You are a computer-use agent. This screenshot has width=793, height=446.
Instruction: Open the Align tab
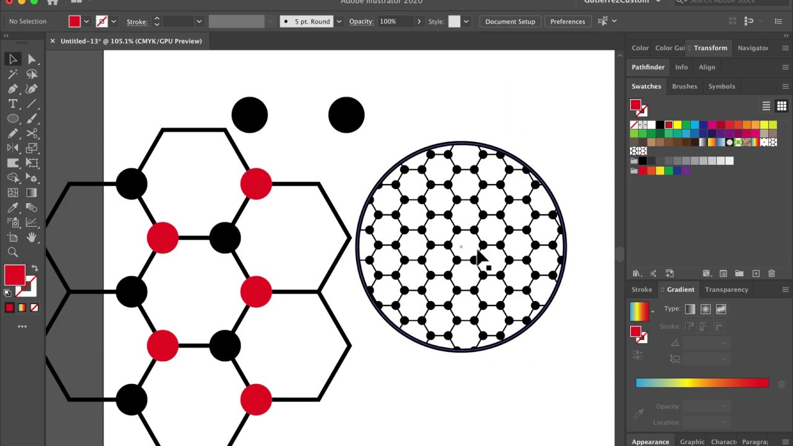point(707,67)
